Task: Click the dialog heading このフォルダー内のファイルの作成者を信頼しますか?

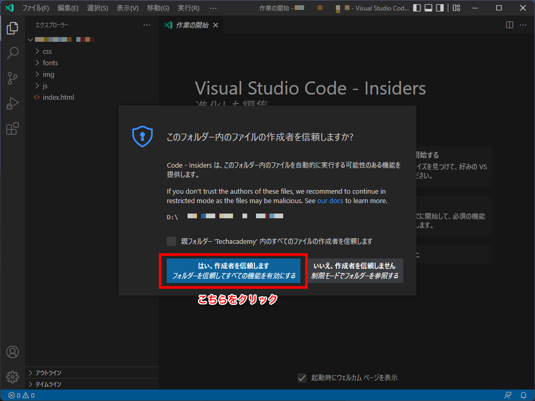Action: click(x=260, y=137)
